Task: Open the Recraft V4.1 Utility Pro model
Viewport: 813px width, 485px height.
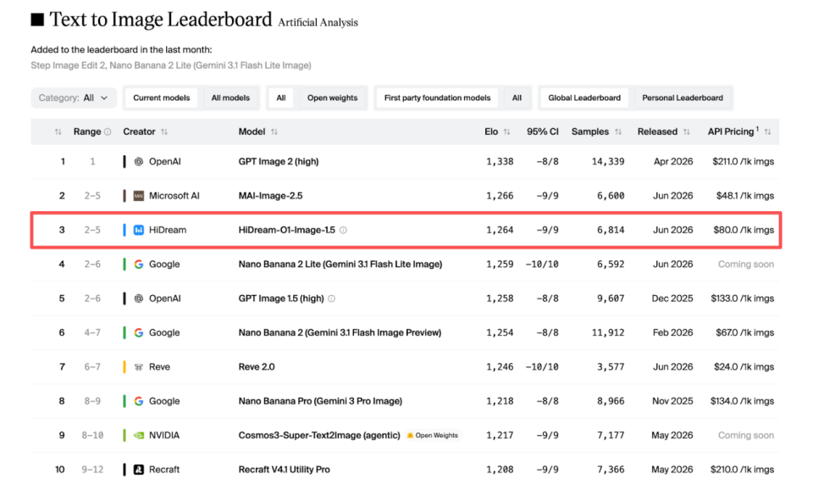Action: click(x=285, y=470)
